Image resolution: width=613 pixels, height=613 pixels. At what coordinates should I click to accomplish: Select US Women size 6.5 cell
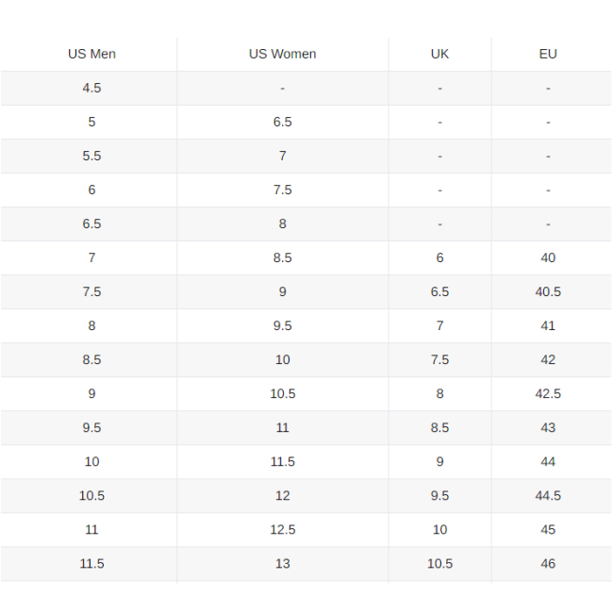coord(282,122)
